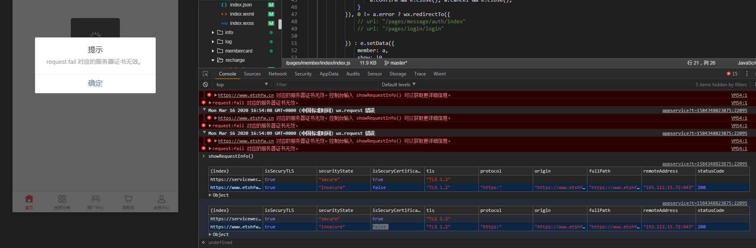Screen dimensions: 756x248
Task: Open the DevTools three-dot options menu
Action: point(747,74)
